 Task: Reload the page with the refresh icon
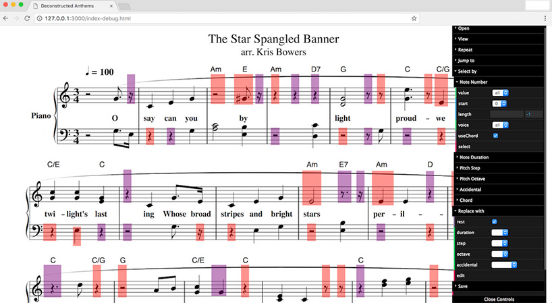(28, 18)
